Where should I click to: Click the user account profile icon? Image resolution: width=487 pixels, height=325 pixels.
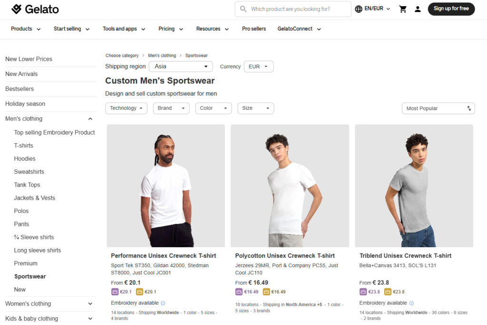418,9
